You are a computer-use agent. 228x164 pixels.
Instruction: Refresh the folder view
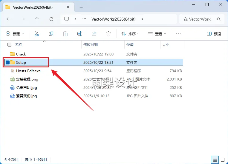(x=51, y=19)
